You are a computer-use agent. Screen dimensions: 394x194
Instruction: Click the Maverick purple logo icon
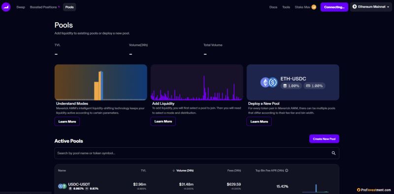point(6,7)
